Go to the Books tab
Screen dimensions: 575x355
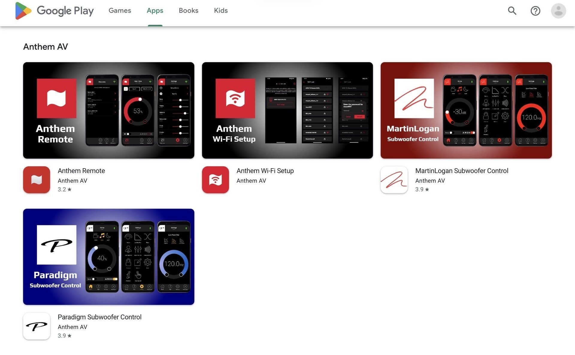tap(188, 10)
